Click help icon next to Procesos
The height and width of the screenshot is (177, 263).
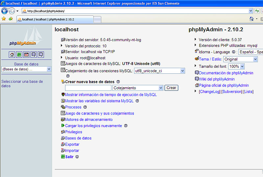click(x=85, y=107)
